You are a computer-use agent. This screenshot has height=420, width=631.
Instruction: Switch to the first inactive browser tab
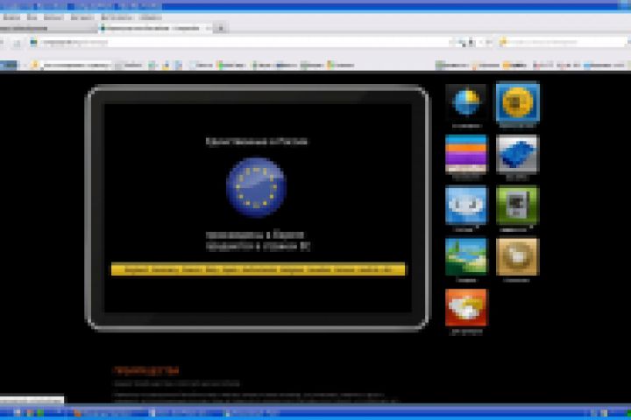pos(47,28)
